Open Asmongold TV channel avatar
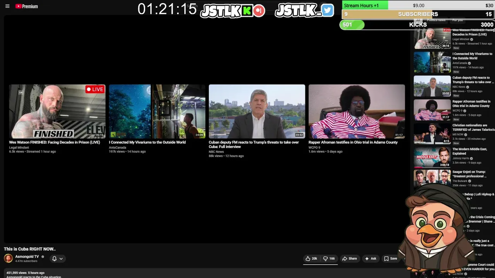The height and width of the screenshot is (278, 495). click(x=8, y=258)
